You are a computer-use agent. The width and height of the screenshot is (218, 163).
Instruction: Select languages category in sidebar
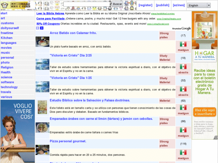(9, 43)
